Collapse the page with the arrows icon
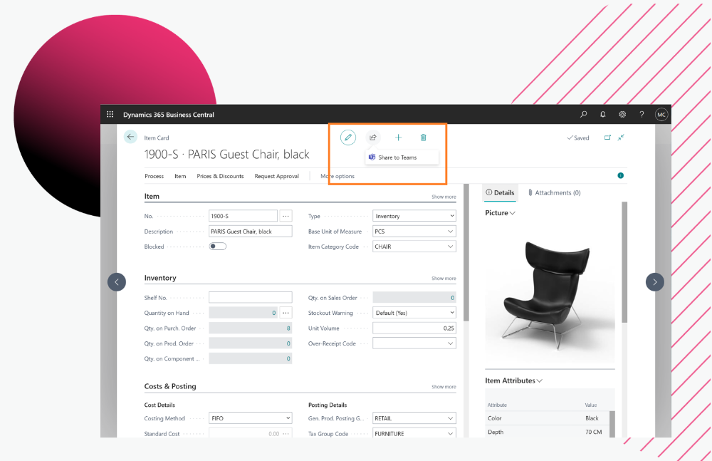Screen dimensions: 712x461 [x=621, y=138]
